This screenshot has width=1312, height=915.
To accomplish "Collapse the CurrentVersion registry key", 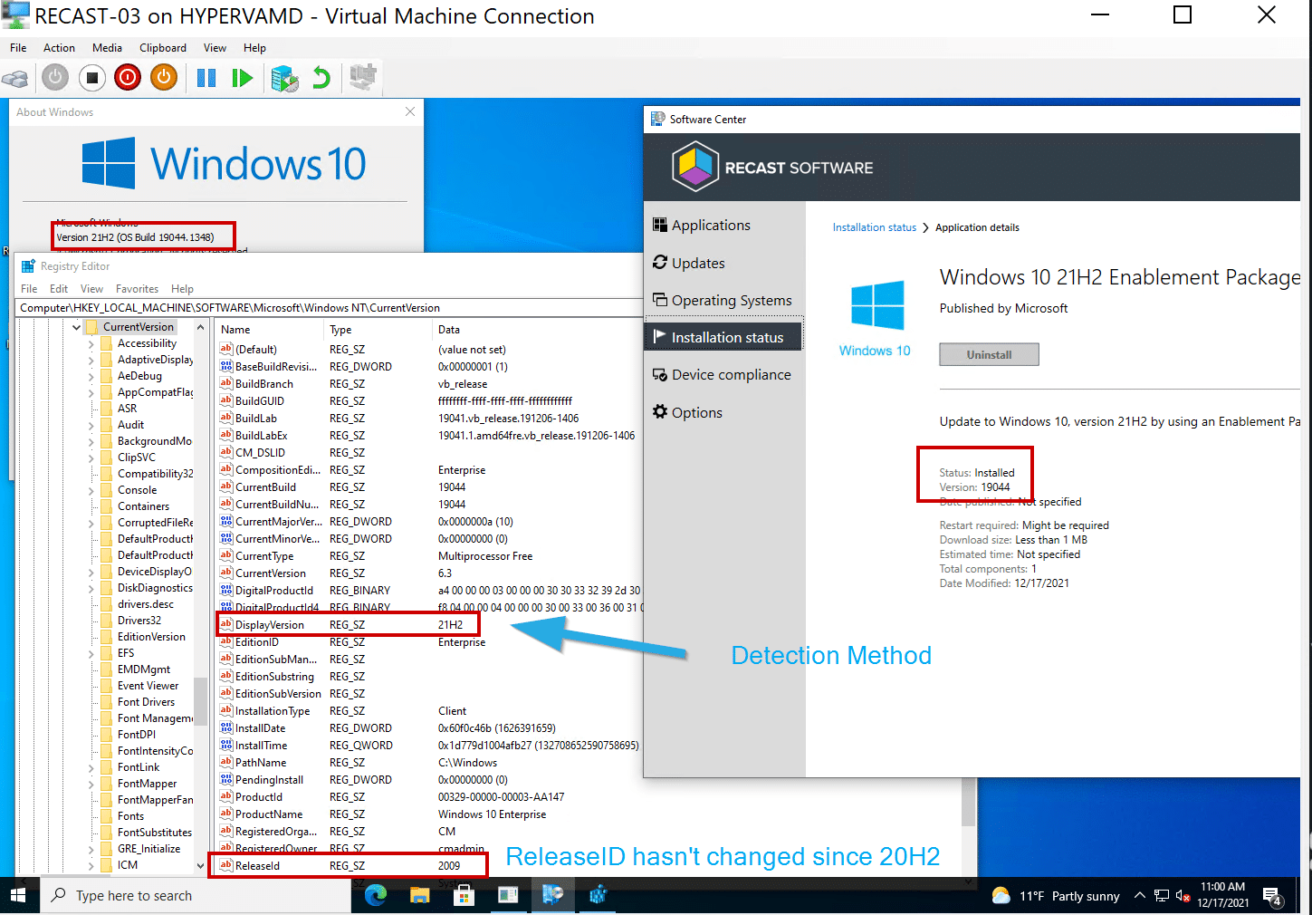I will tap(76, 326).
